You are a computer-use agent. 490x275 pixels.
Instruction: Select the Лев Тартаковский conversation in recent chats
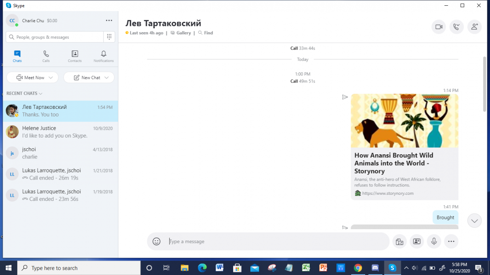[60, 111]
